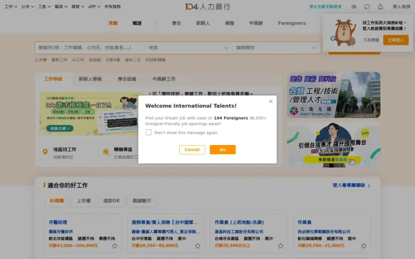Switch to the 中高齡 section
Viewport: 415px width, 259px height.
pyautogui.click(x=256, y=23)
